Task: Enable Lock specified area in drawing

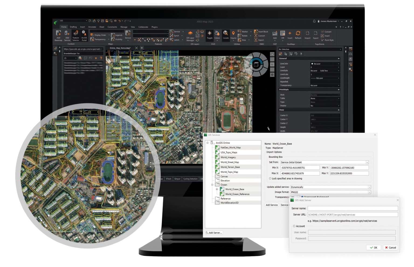Action: (270, 178)
